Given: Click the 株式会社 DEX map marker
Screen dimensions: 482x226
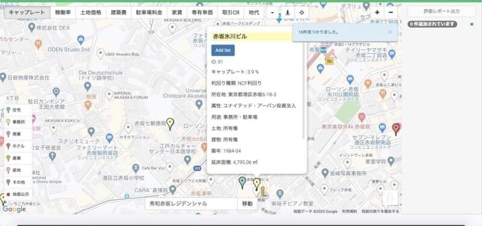Looking at the screenshot, I should coord(31,27).
